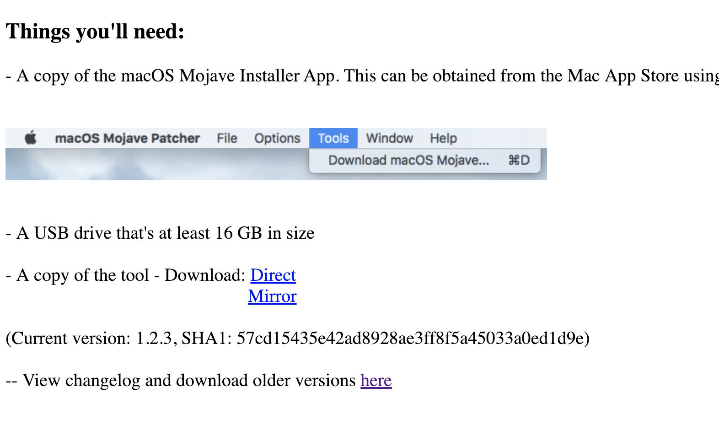Click the SHA1 hash text line

297,338
